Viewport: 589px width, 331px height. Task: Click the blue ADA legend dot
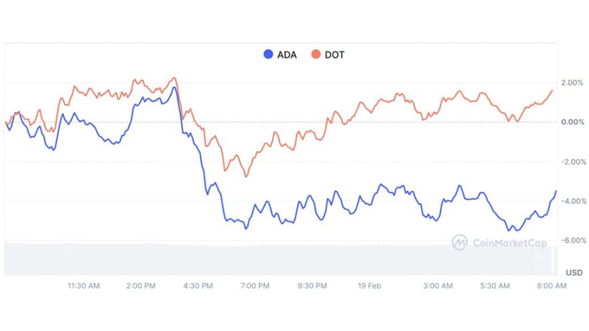(x=268, y=55)
